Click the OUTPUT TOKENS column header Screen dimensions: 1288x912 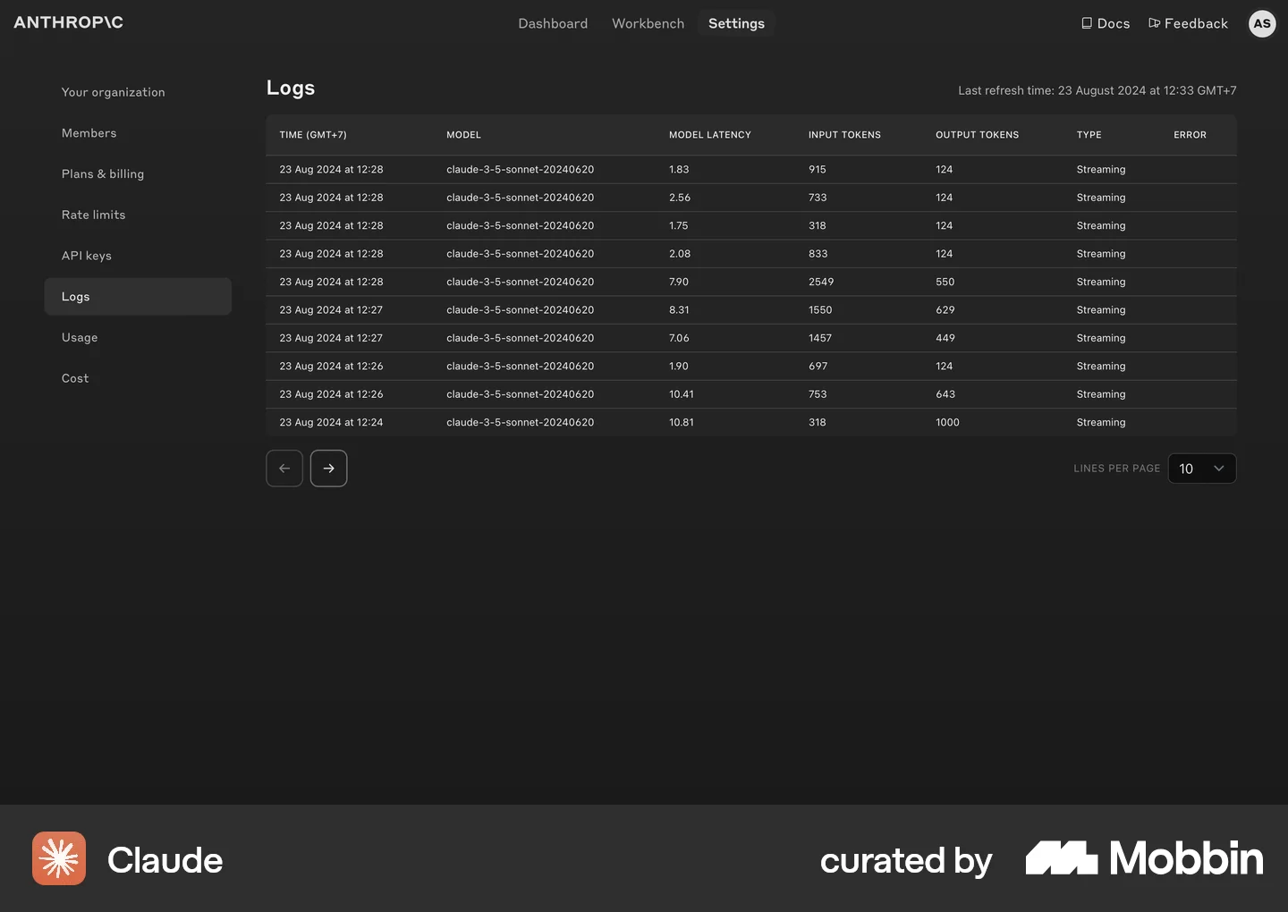[977, 135]
